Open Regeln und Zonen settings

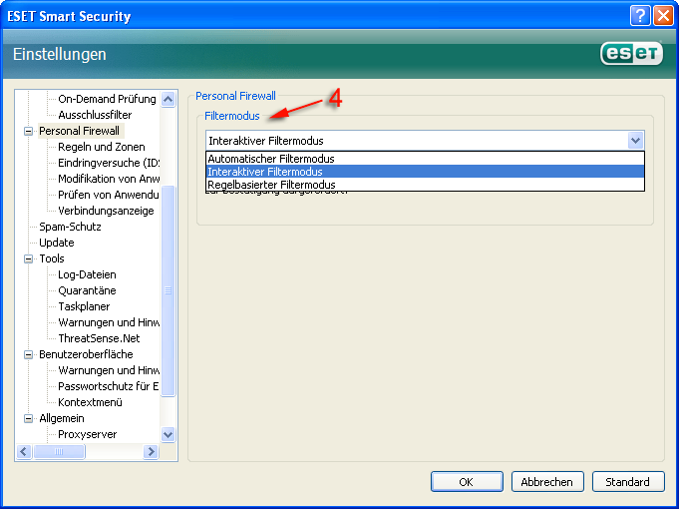click(102, 147)
